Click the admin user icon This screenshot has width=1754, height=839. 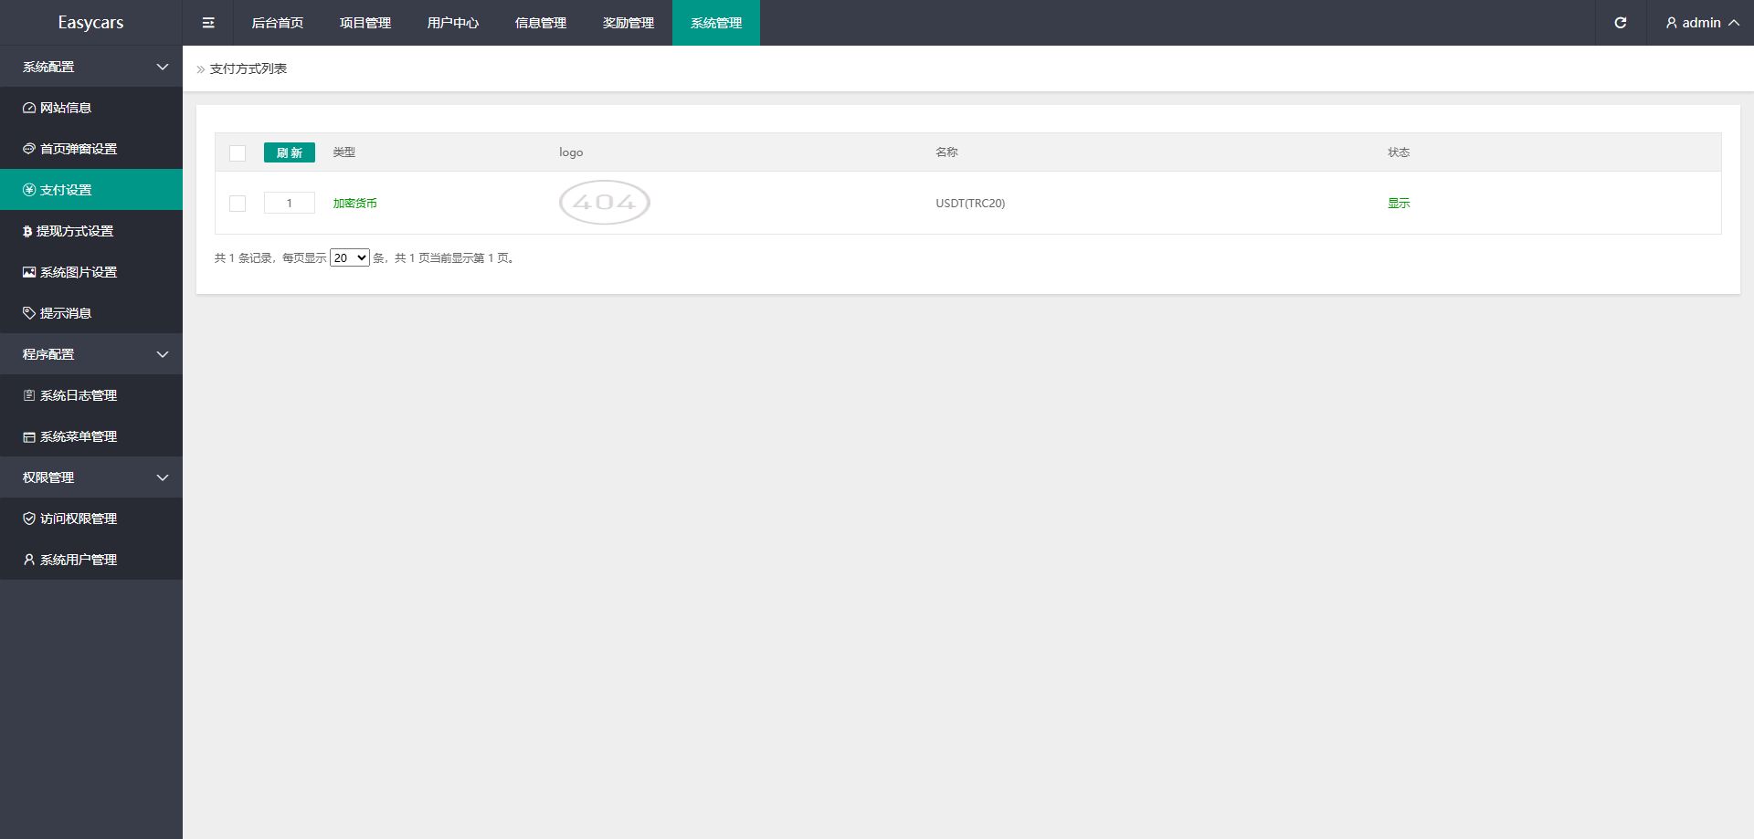pyautogui.click(x=1672, y=23)
